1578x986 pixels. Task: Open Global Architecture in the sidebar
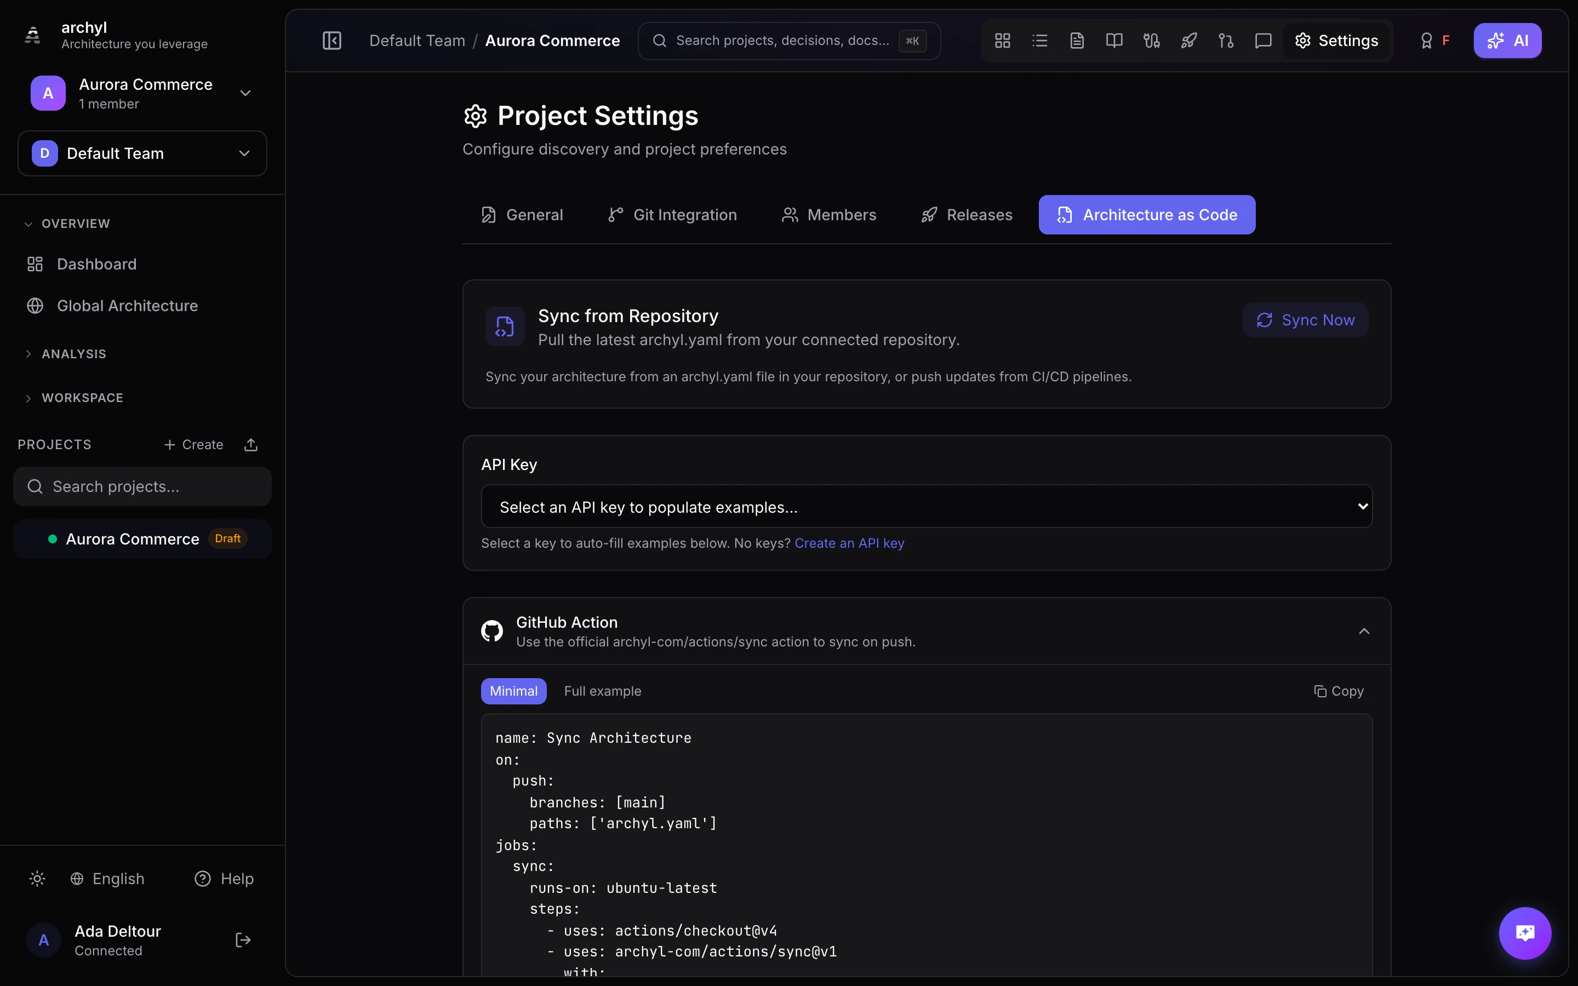point(127,306)
